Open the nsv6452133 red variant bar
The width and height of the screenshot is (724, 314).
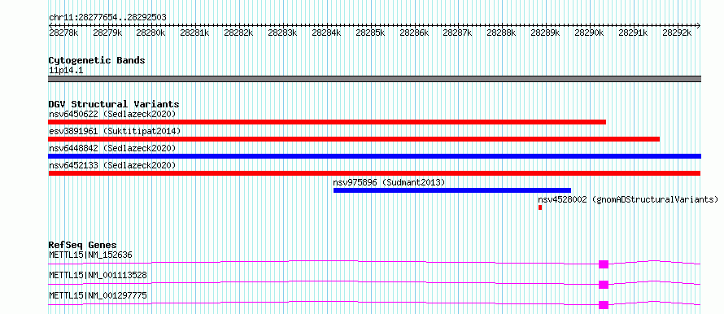pyautogui.click(x=374, y=173)
